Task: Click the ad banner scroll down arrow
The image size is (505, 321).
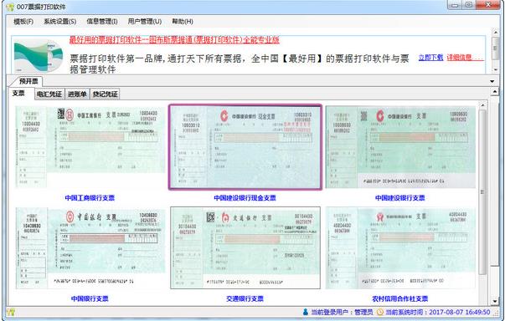Action: click(x=496, y=69)
